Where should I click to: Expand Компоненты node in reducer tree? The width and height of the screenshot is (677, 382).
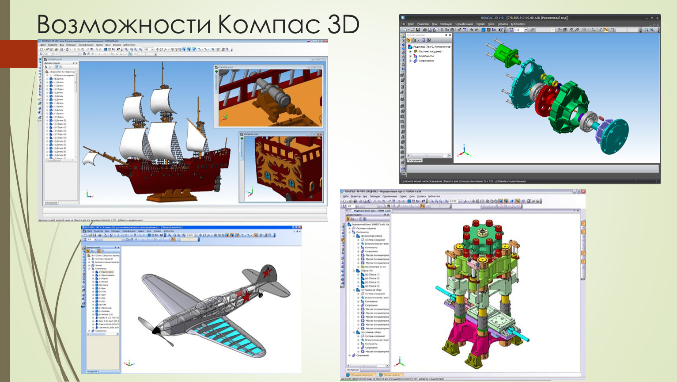click(410, 56)
